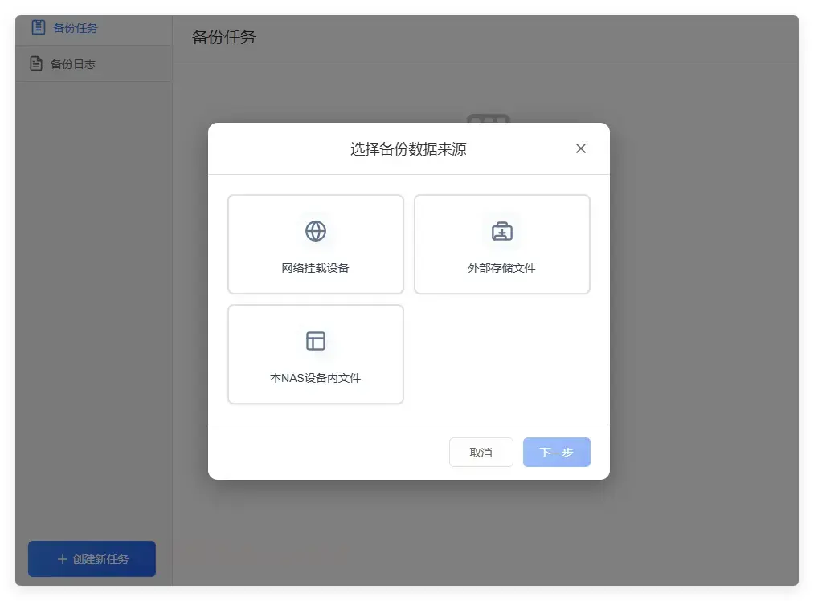Choose the 外部存储文件 backup source card
Viewport: 814px width, 601px height.
click(x=501, y=243)
